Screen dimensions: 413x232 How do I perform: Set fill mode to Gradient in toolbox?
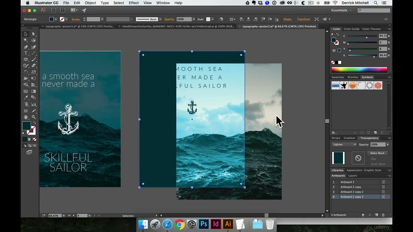pos(30,139)
